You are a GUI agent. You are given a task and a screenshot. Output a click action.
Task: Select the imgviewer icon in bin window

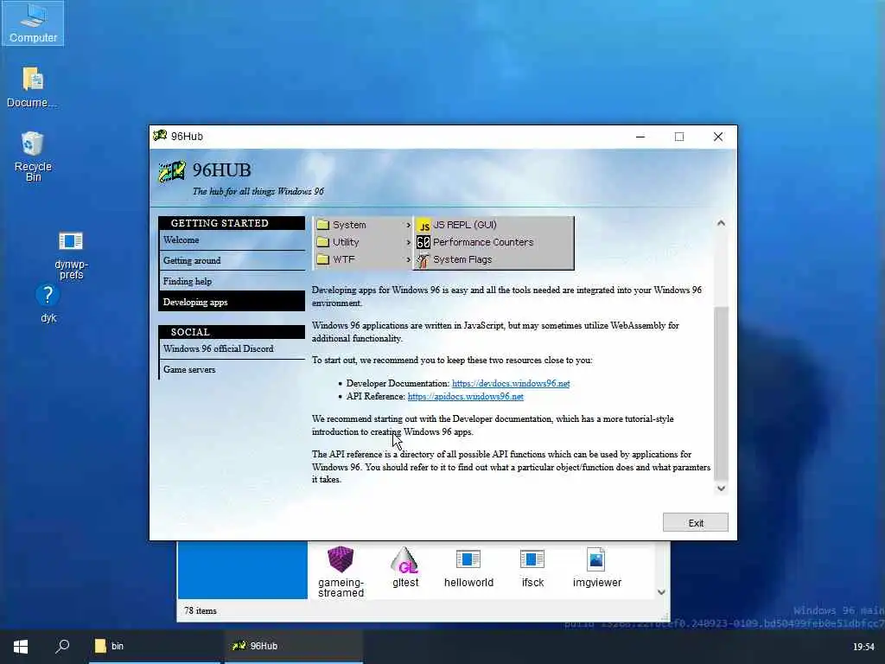(x=596, y=567)
